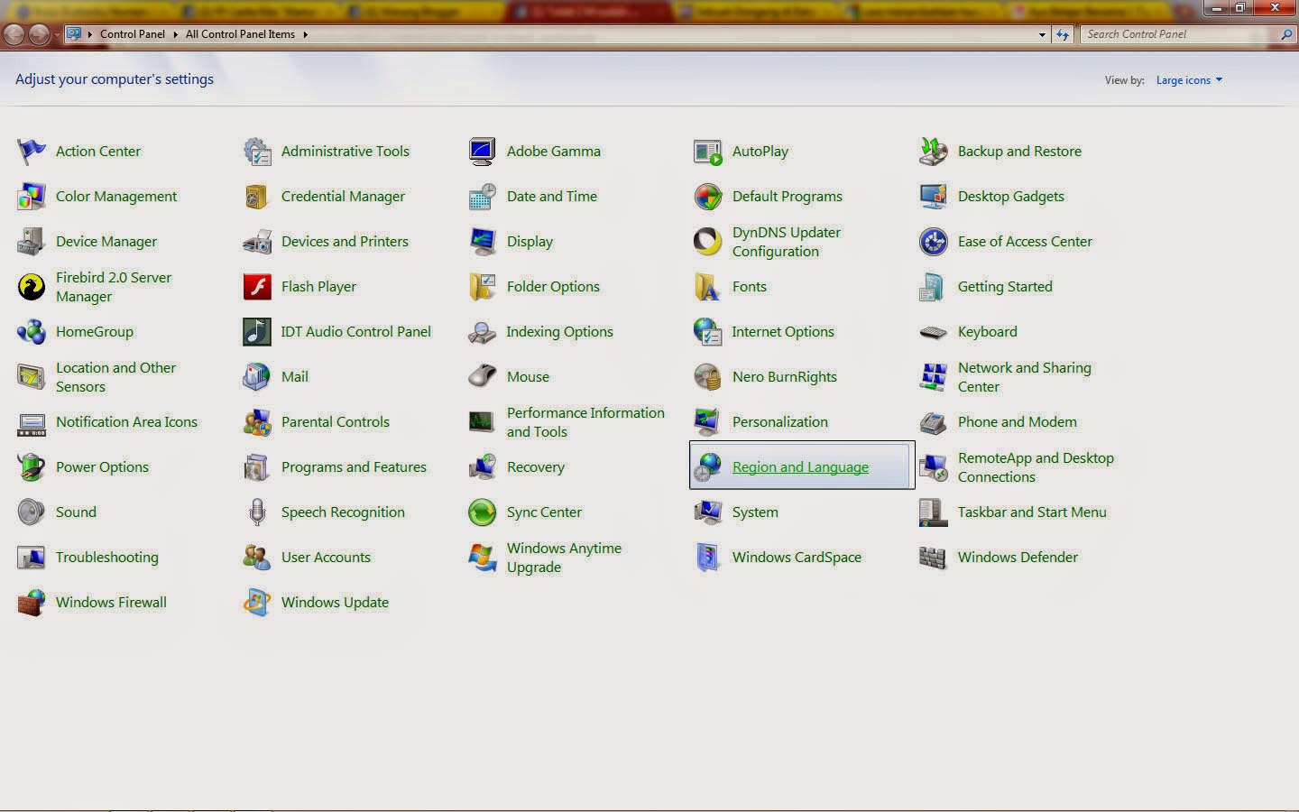Open the Flash Player icon
The height and width of the screenshot is (812, 1299).
coord(257,287)
